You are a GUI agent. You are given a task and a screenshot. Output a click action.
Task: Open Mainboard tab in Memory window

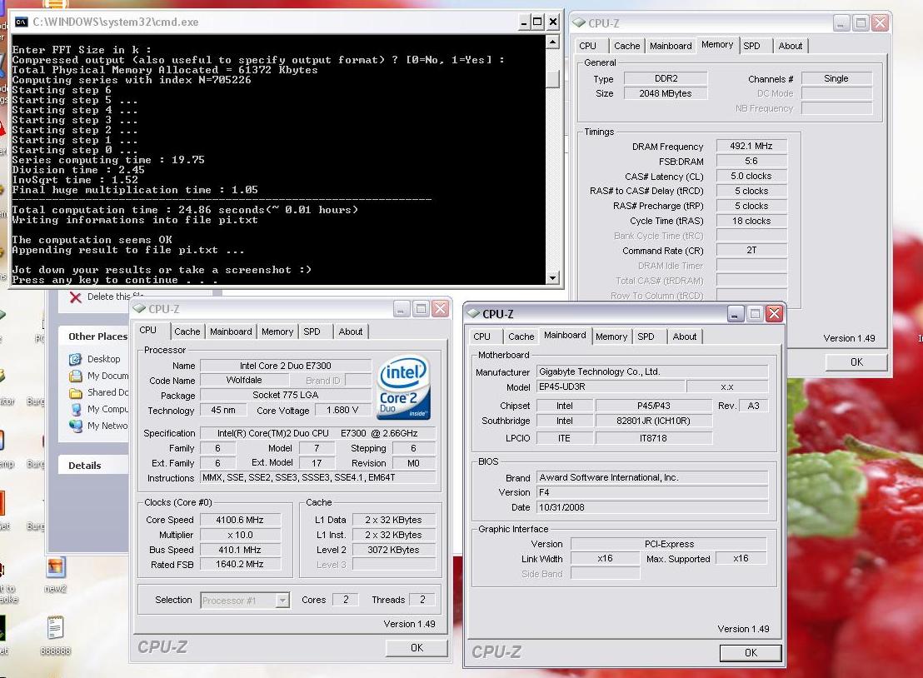click(671, 46)
